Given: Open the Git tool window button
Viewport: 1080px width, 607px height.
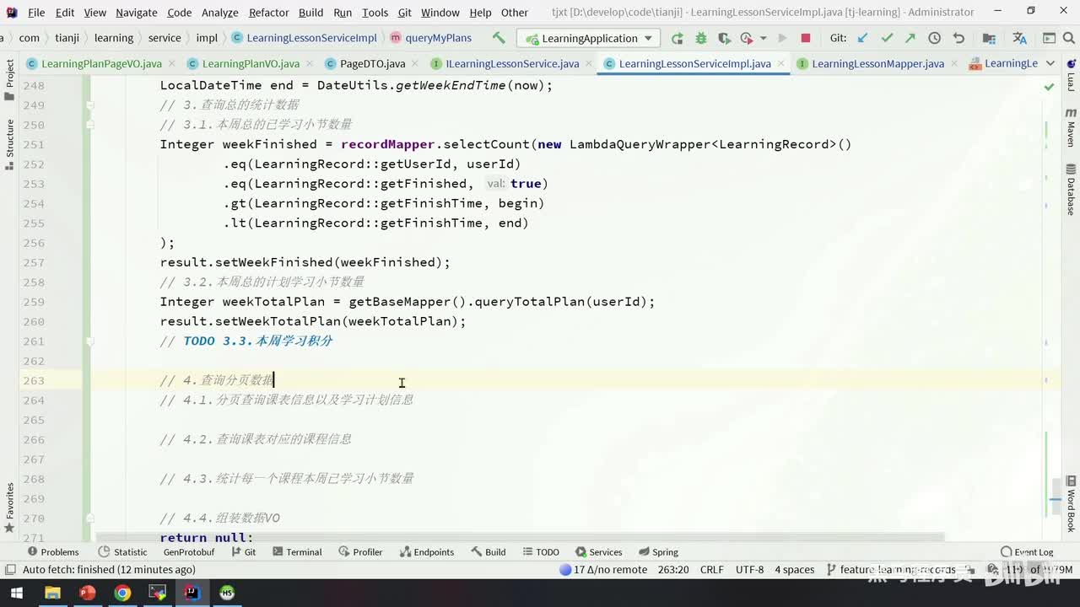Looking at the screenshot, I should (x=243, y=552).
